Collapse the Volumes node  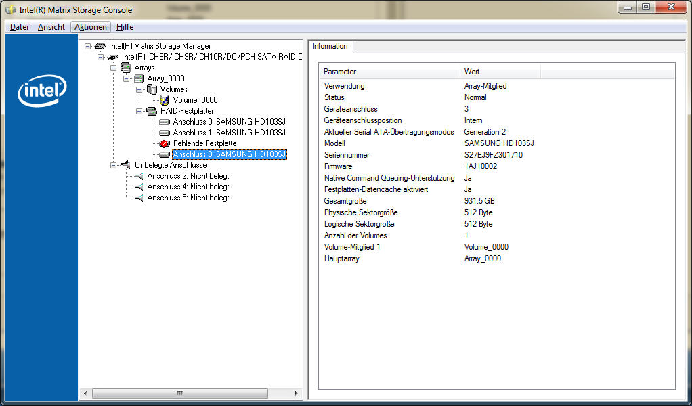139,89
